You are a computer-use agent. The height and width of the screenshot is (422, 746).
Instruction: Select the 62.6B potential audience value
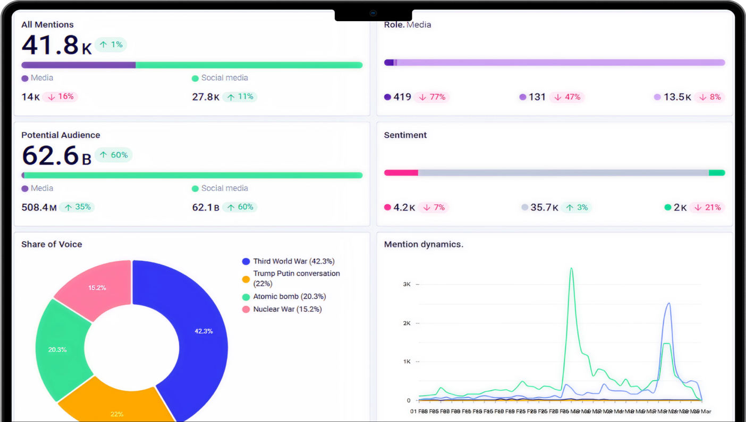click(56, 155)
